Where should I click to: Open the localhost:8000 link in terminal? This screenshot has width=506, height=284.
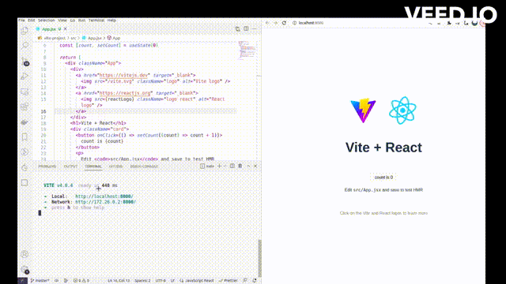(x=104, y=196)
